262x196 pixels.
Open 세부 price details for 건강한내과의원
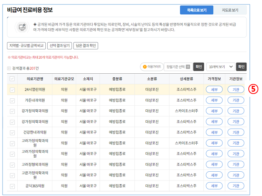point(214,132)
